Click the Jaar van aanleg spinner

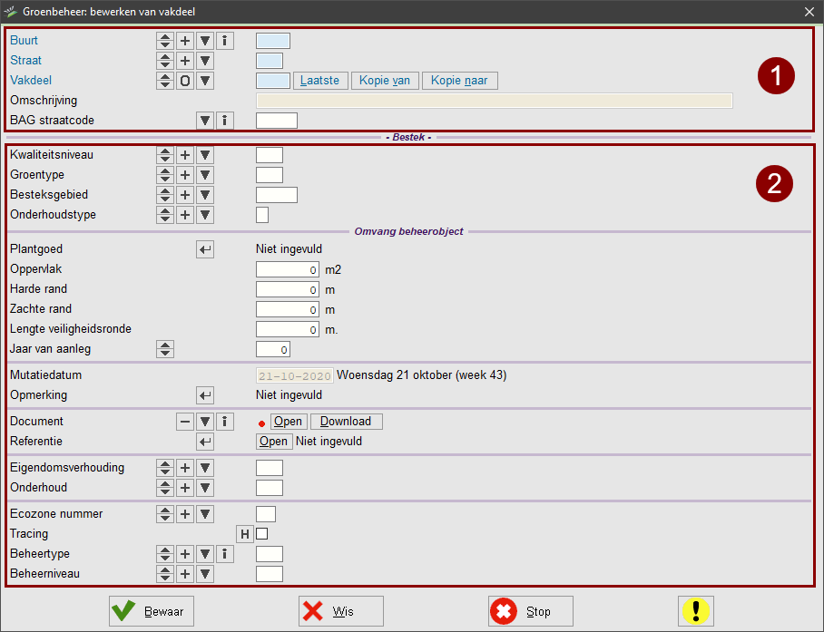(x=165, y=349)
